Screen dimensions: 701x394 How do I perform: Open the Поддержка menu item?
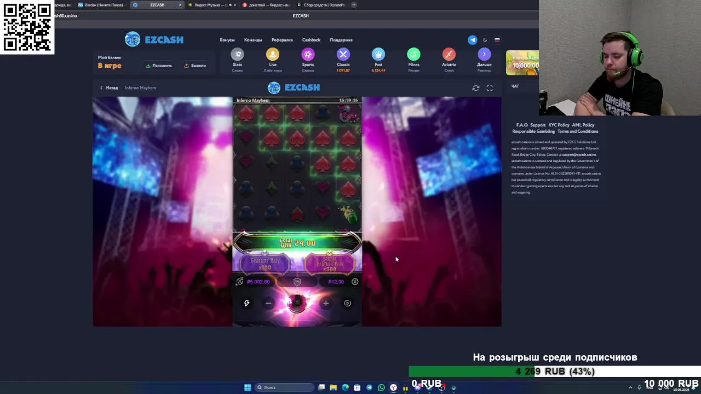pyautogui.click(x=341, y=40)
